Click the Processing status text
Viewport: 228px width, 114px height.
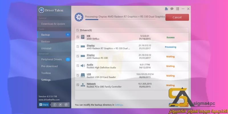point(170,47)
